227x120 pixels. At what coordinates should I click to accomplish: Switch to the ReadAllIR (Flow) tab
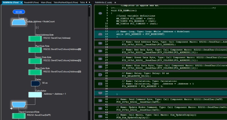(31, 3)
